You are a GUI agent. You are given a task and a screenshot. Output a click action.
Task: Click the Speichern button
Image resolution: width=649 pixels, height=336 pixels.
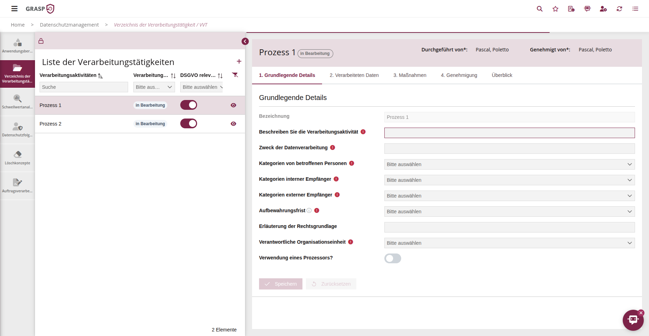(280, 284)
